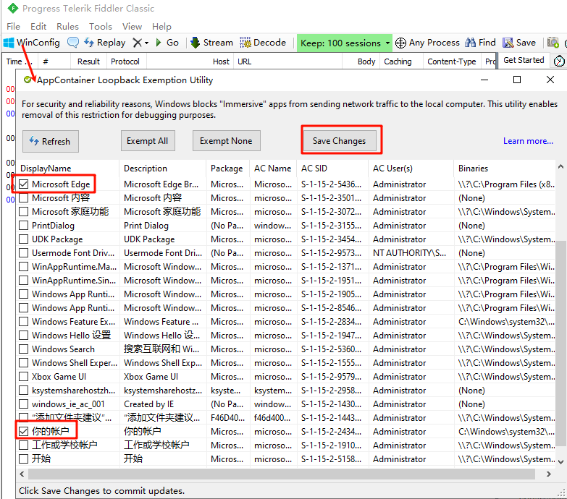Screen dimensions: 567x499
Task: Check the Microsoft 内容 checkbox
Action: tap(23, 198)
